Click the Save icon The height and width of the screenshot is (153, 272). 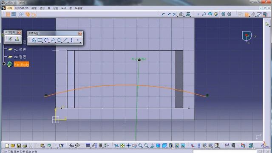19,145
